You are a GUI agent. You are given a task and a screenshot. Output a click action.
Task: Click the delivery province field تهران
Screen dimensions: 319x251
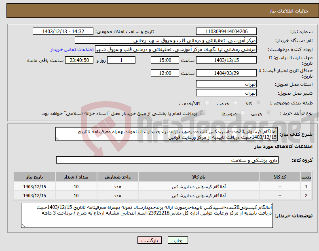point(226,84)
